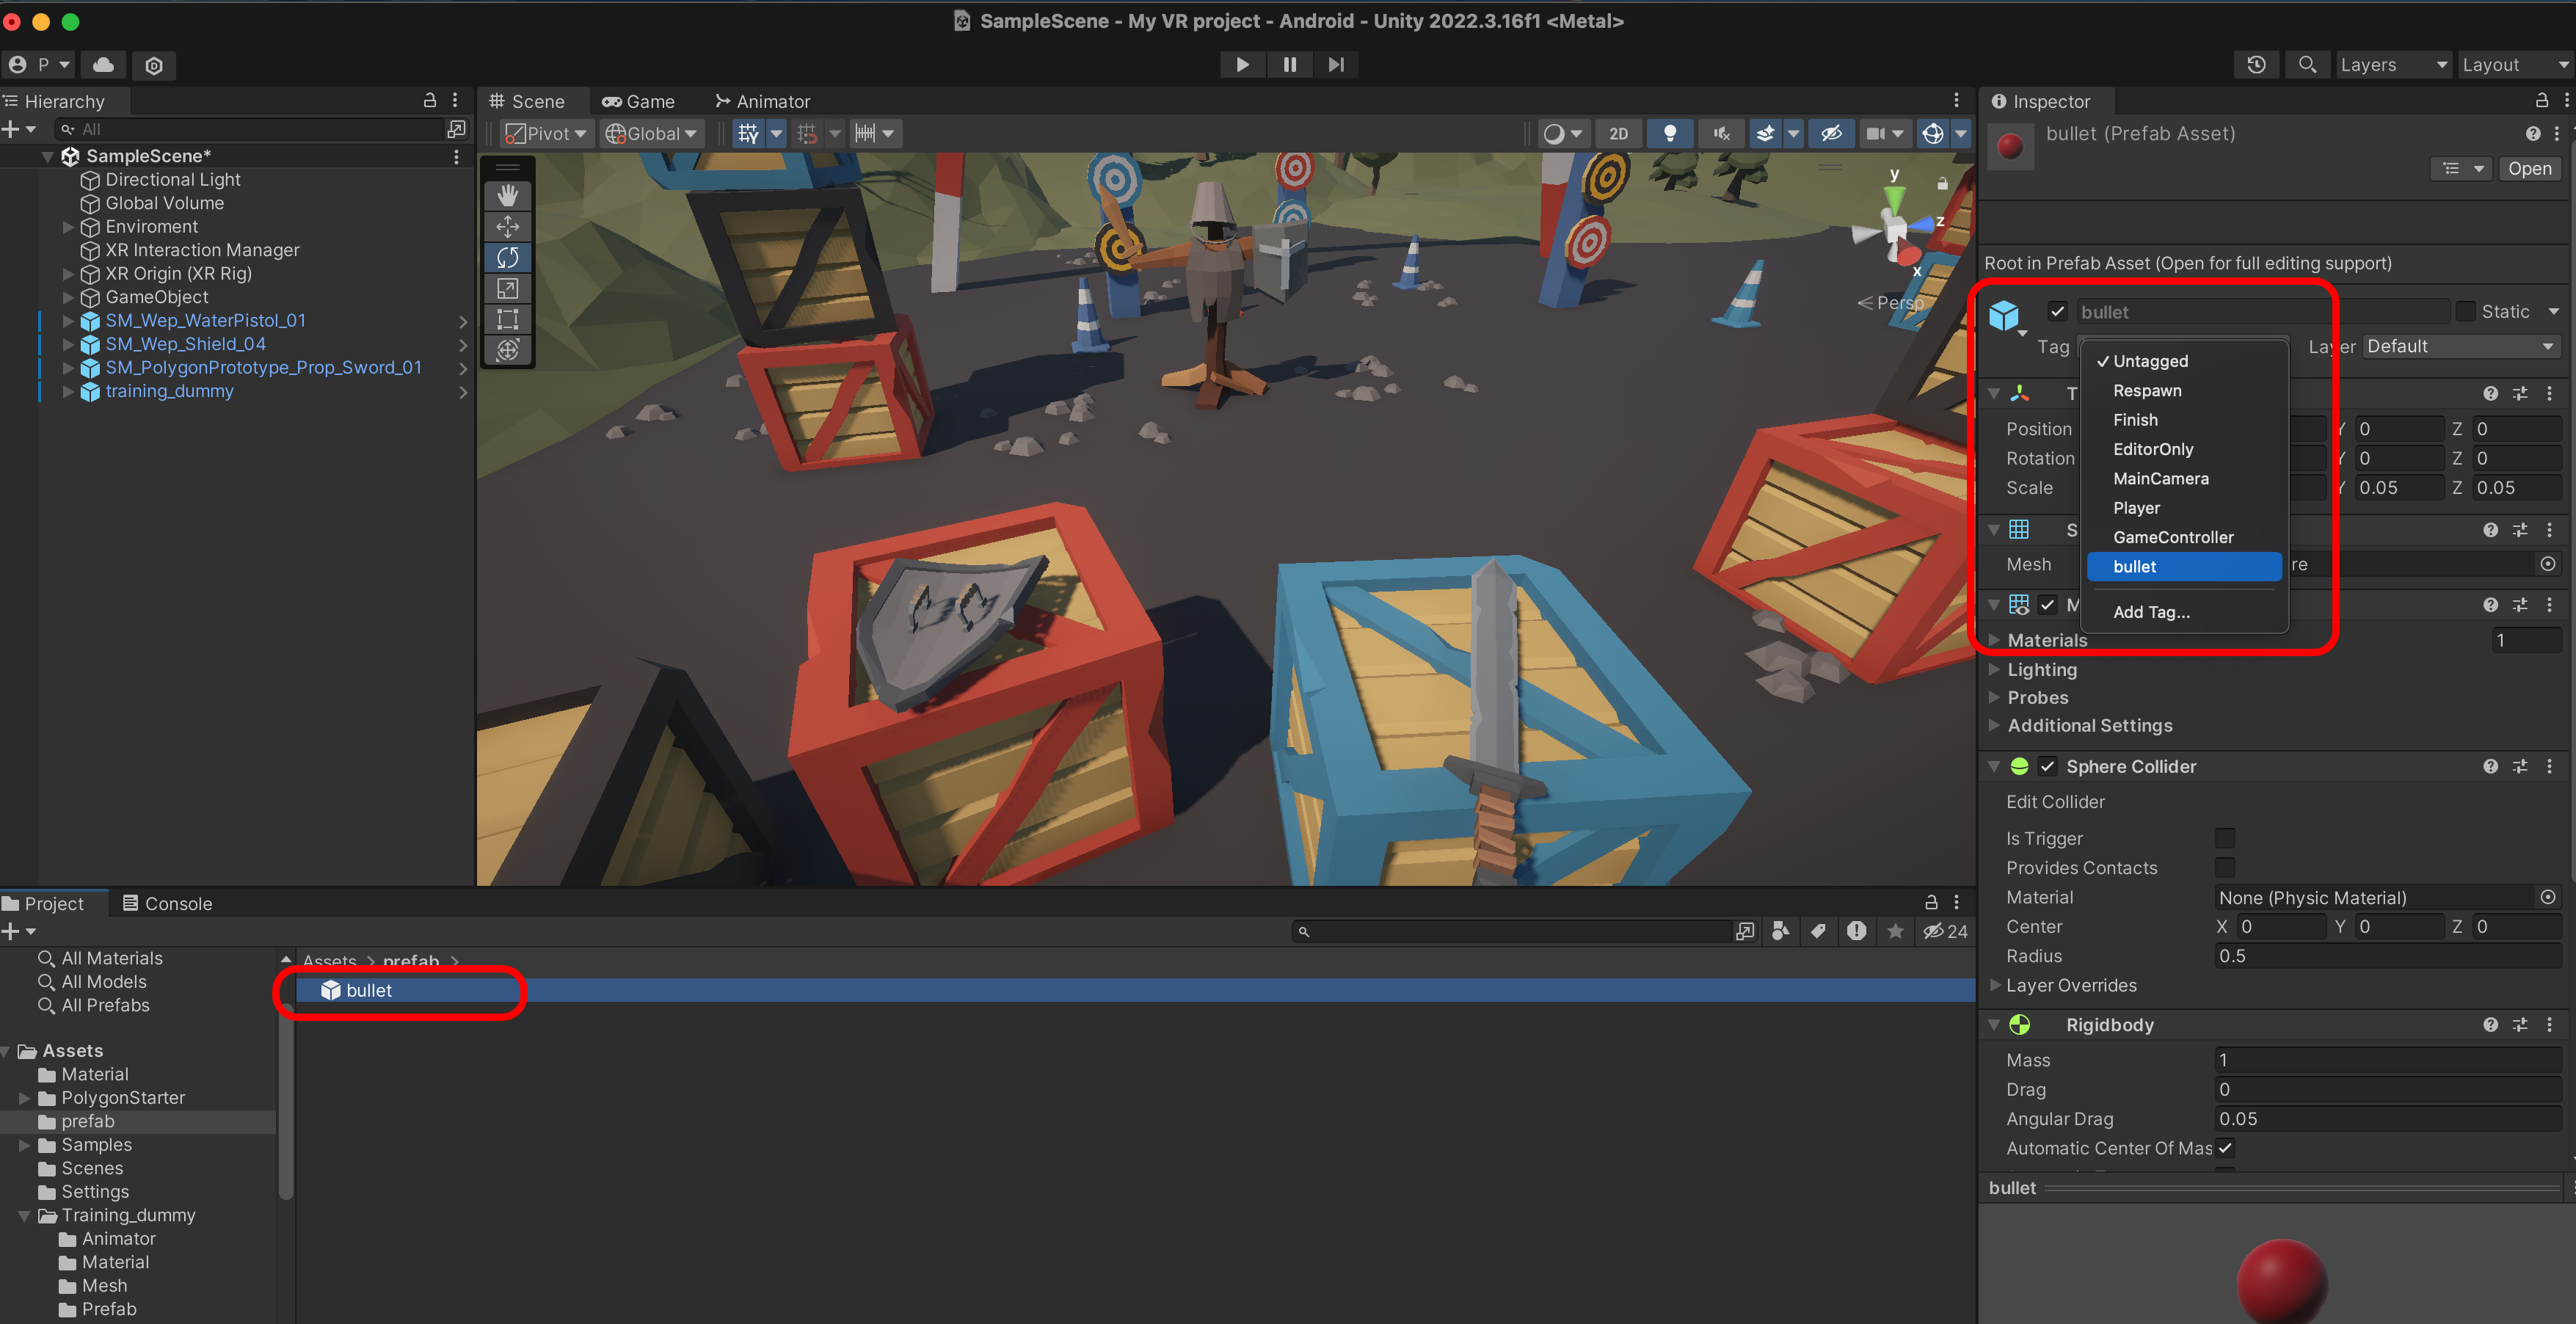Open the Unity cloud services icon
This screenshot has width=2576, height=1324.
[x=103, y=65]
